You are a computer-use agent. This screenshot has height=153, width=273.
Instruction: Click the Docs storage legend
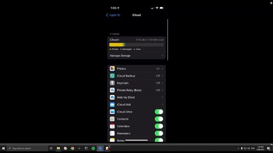[x=137, y=49]
